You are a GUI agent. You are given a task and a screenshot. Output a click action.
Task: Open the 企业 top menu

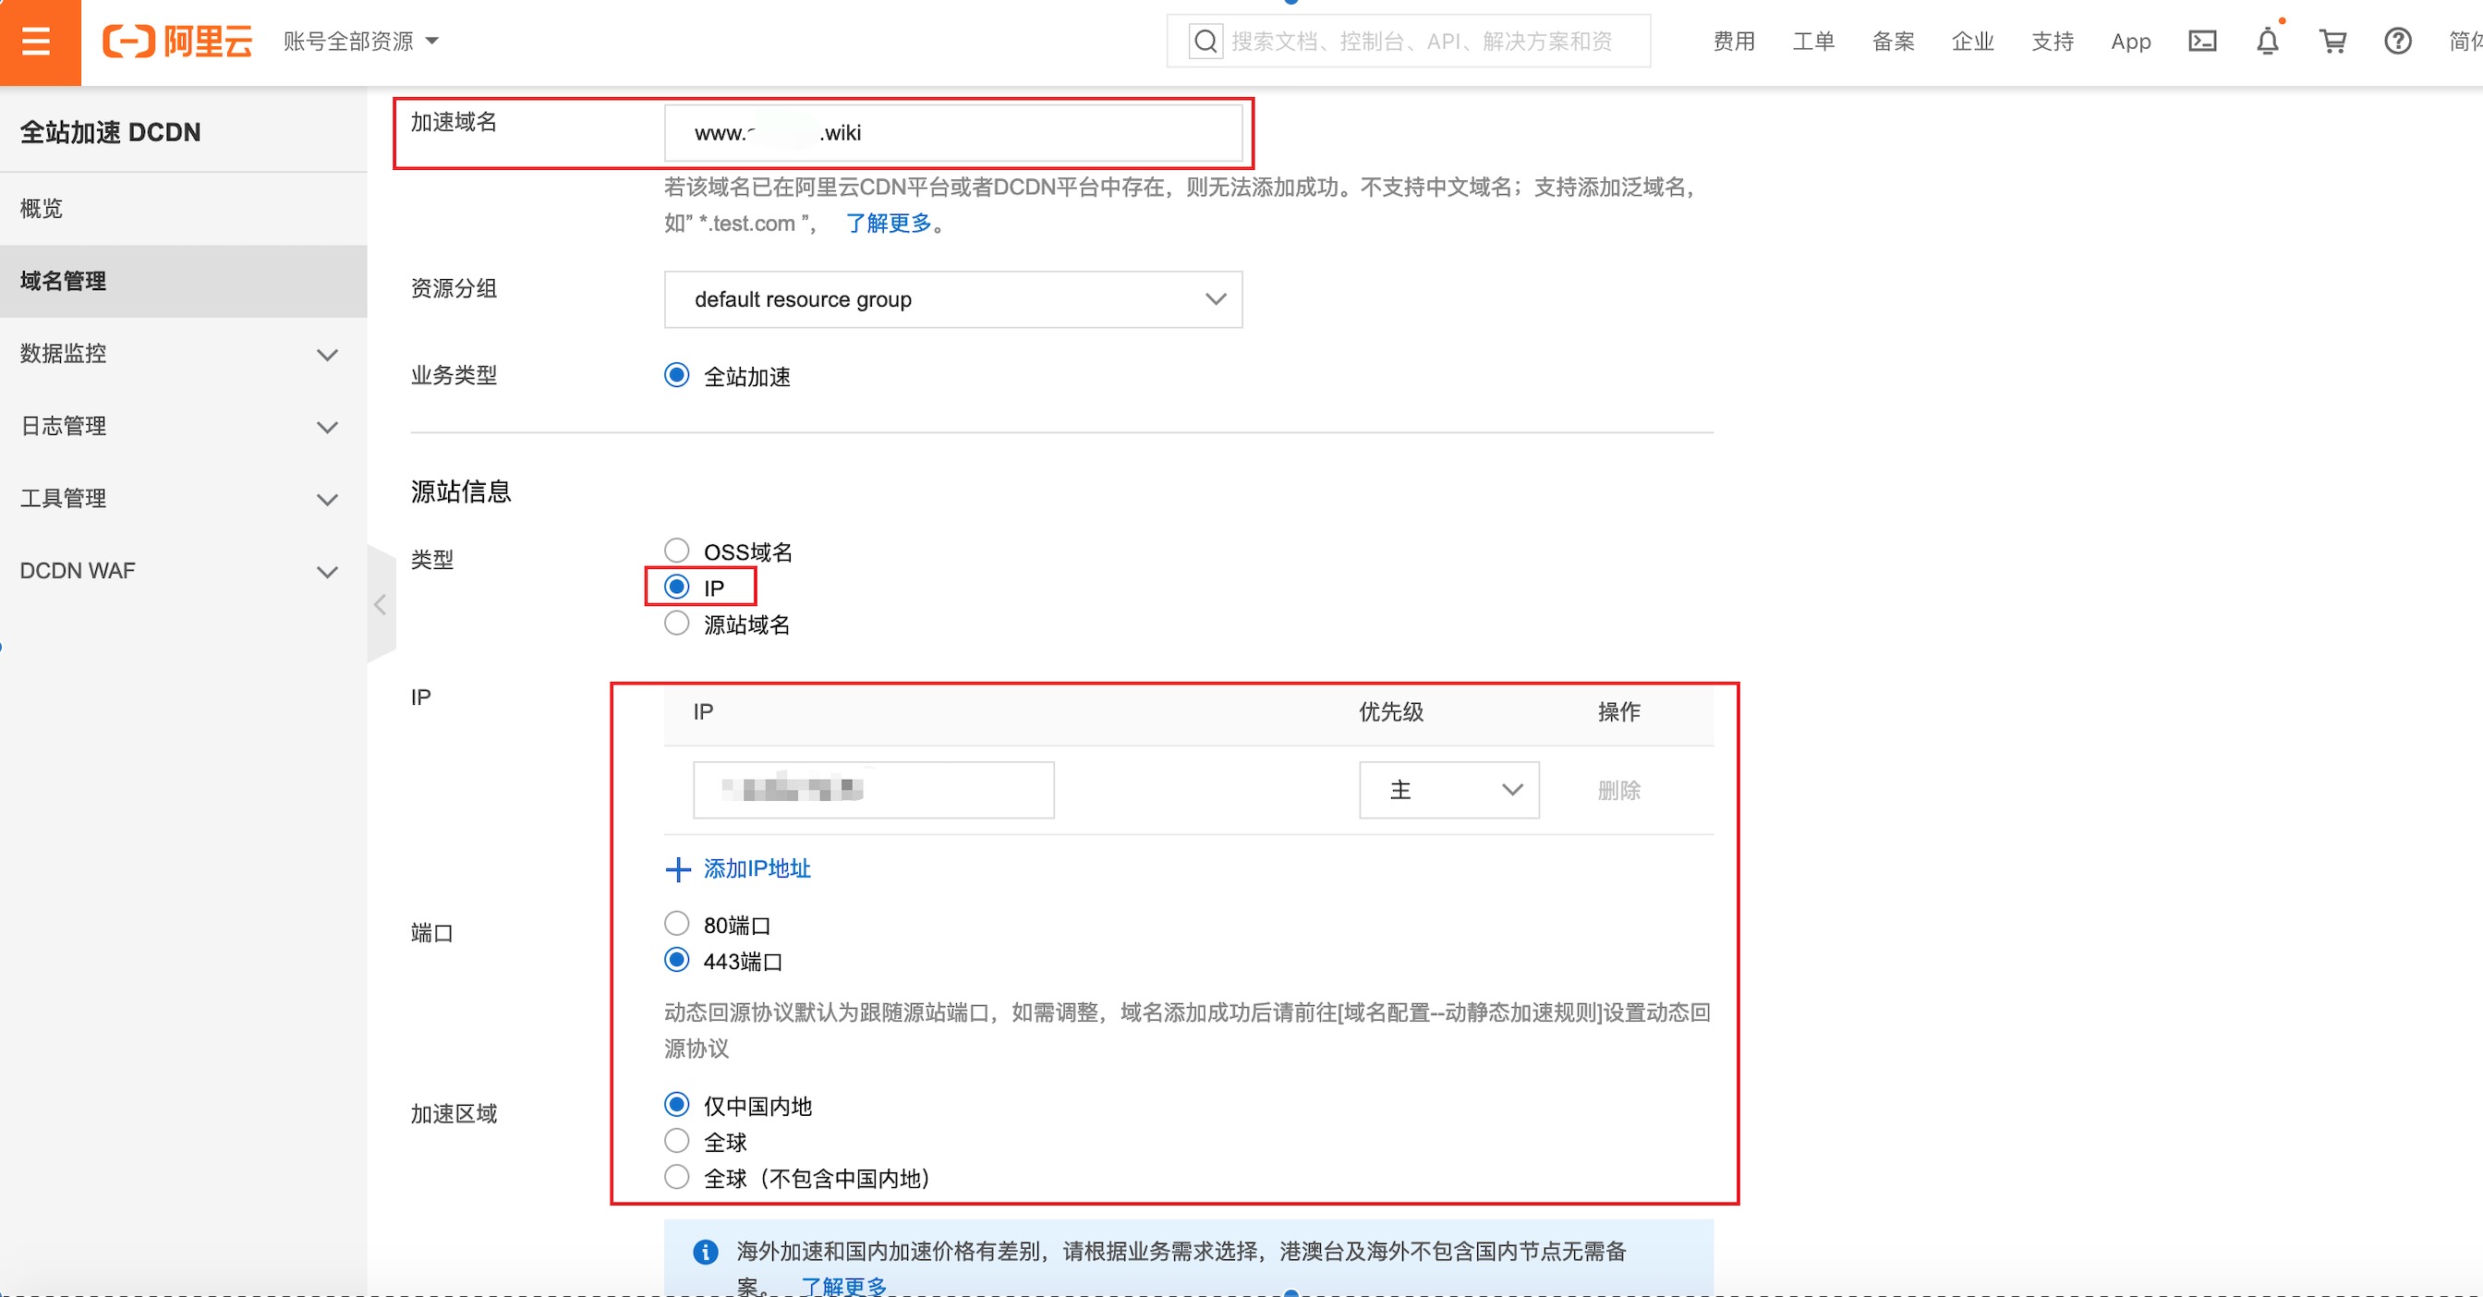click(x=1972, y=42)
